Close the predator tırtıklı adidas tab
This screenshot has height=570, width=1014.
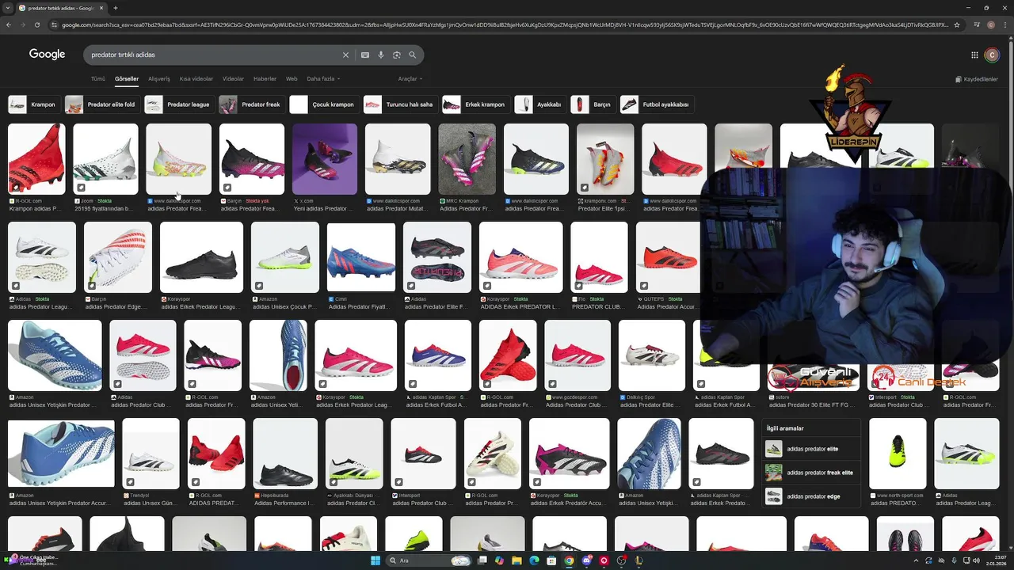point(101,8)
